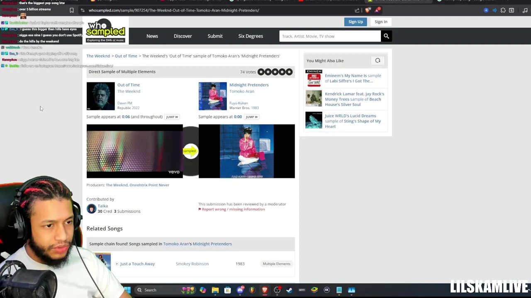
Task: Open Brave Rewards triangle icon
Action: click(x=378, y=10)
